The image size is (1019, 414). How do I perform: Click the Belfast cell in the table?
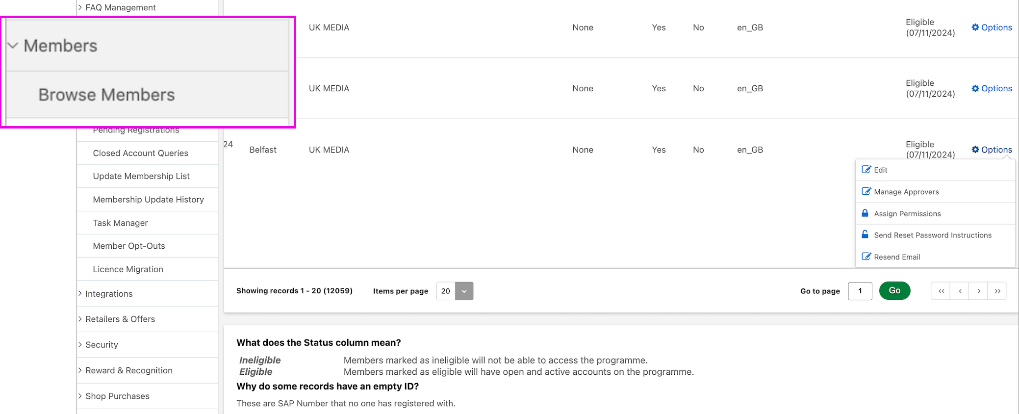pyautogui.click(x=263, y=150)
